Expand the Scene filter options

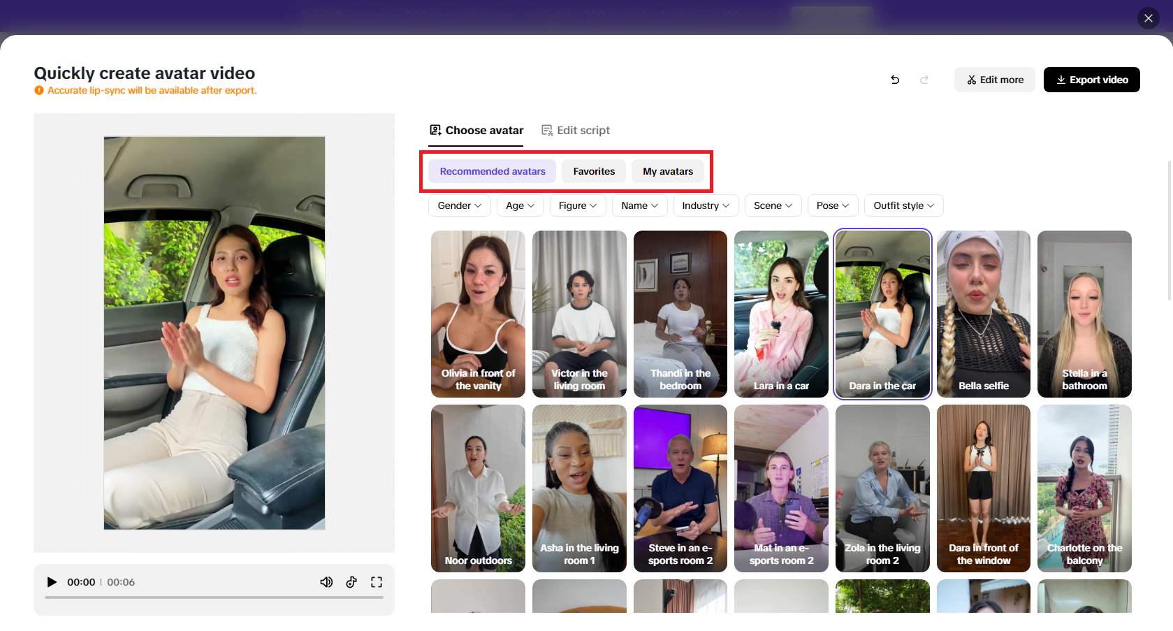(772, 205)
